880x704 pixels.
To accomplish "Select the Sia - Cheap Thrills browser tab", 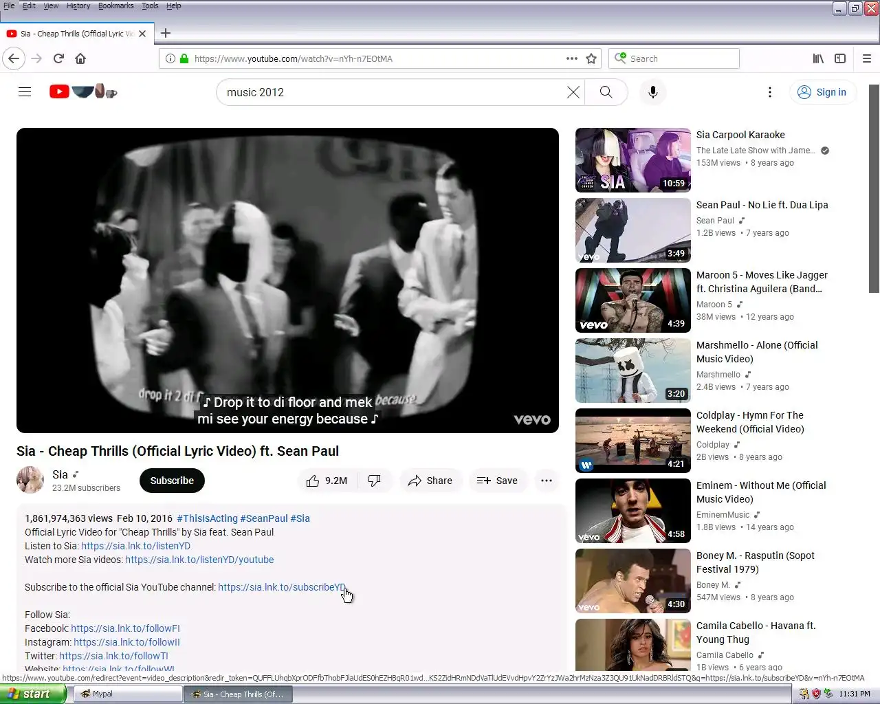I will (x=76, y=33).
